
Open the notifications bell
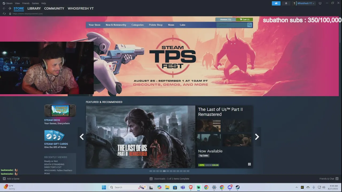(x=286, y=3)
